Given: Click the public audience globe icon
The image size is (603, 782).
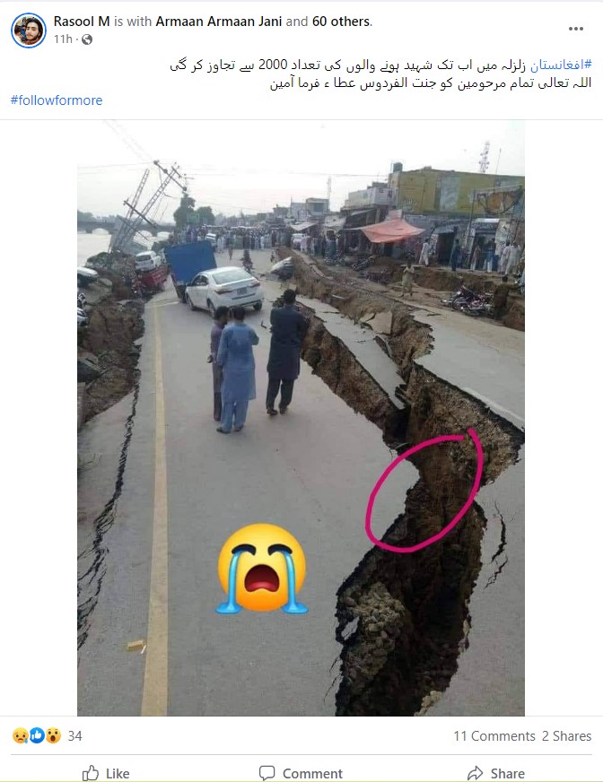Looking at the screenshot, I should (87, 39).
